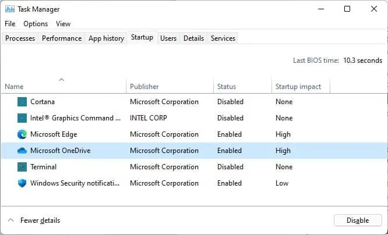388x235 pixels.
Task: Click Windows Security's Enabled status cell
Action: (230, 183)
